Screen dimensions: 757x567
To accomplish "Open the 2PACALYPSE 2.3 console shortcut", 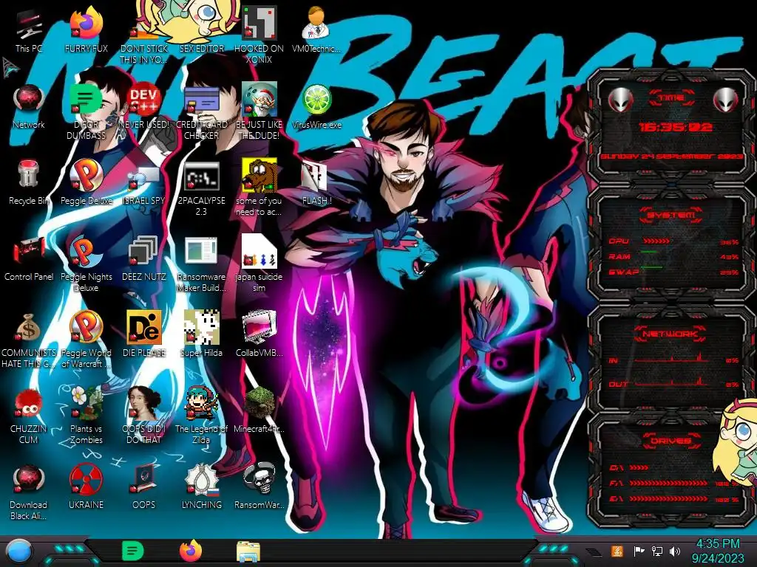I will 201,188.
